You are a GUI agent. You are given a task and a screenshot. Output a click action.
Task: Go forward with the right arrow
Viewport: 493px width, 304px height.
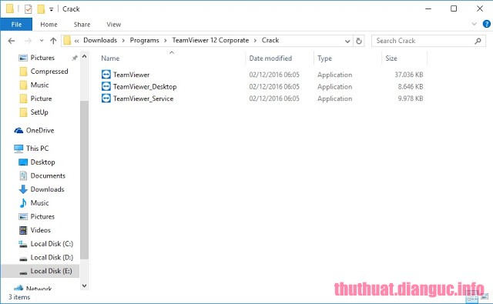pyautogui.click(x=28, y=41)
